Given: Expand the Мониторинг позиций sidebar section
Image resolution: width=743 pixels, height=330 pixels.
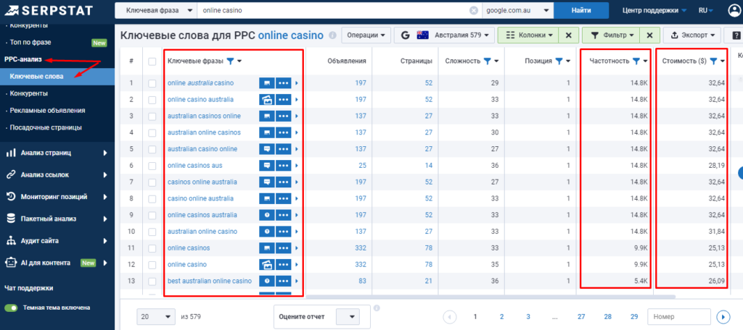Looking at the screenshot, I should (x=57, y=197).
